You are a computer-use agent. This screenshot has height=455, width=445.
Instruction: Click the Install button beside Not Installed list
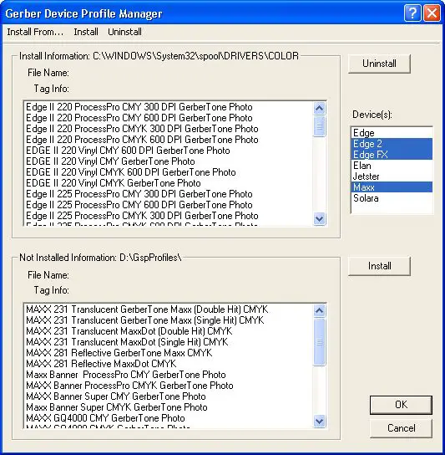[379, 266]
